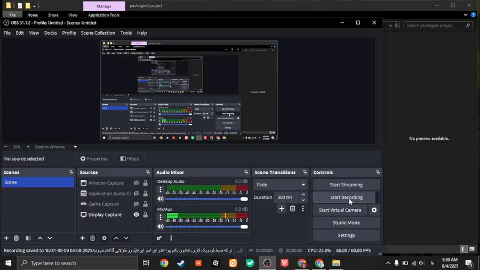
Task: Open scene filters icon in the Scenes toolbar
Action: pos(28,238)
